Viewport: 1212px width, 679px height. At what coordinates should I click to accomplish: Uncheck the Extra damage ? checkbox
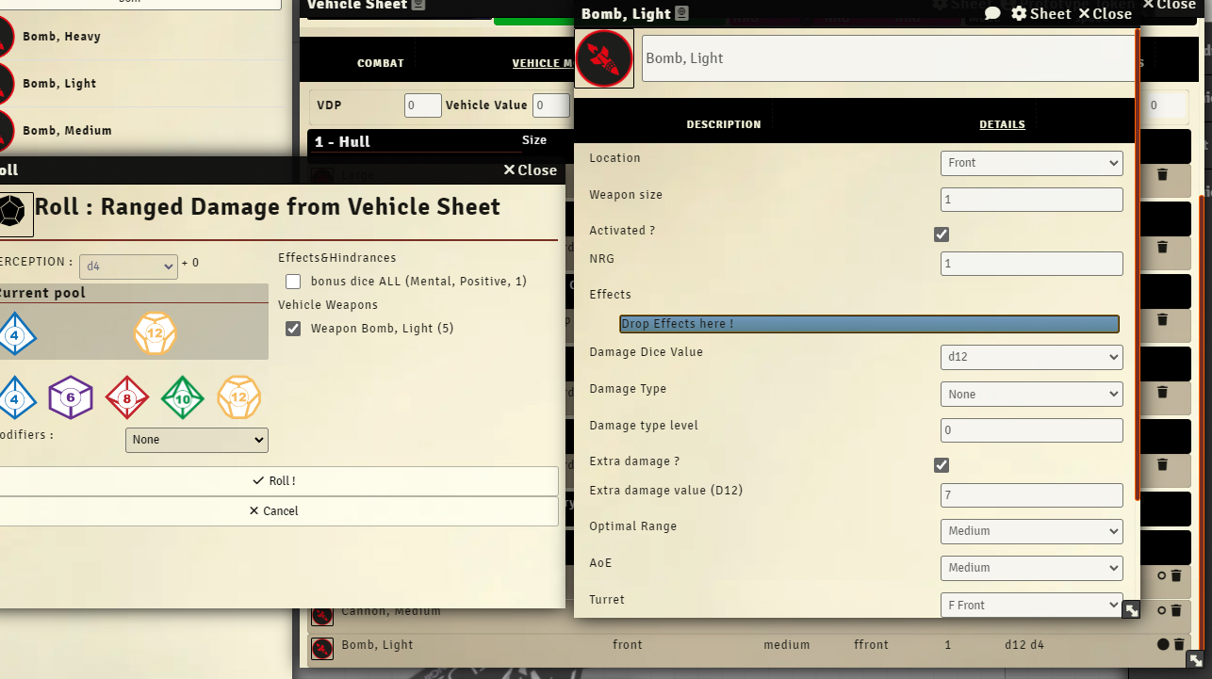941,465
